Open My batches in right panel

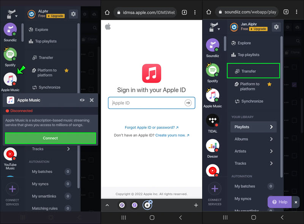(253, 186)
